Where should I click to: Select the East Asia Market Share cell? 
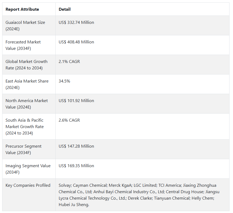tap(27, 84)
